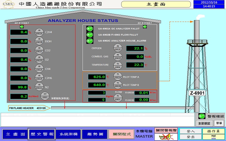
Task: Click the CMFC company logo
Action: point(8,4)
